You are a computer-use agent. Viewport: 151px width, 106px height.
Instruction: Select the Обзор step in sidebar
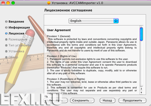coord(13,57)
